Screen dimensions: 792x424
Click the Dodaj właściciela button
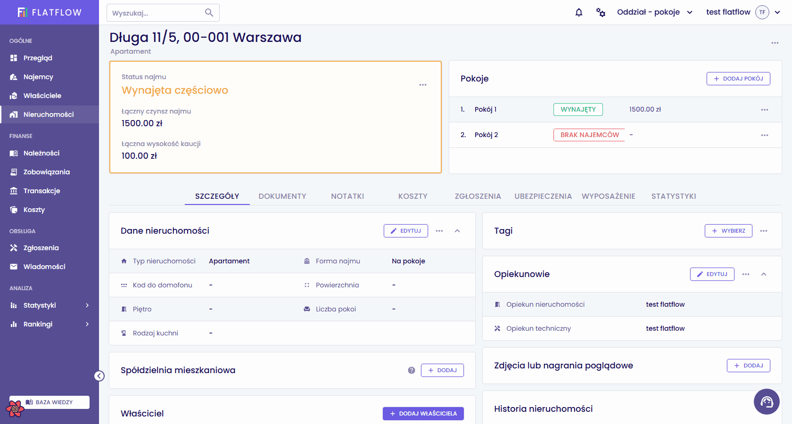[x=423, y=414]
